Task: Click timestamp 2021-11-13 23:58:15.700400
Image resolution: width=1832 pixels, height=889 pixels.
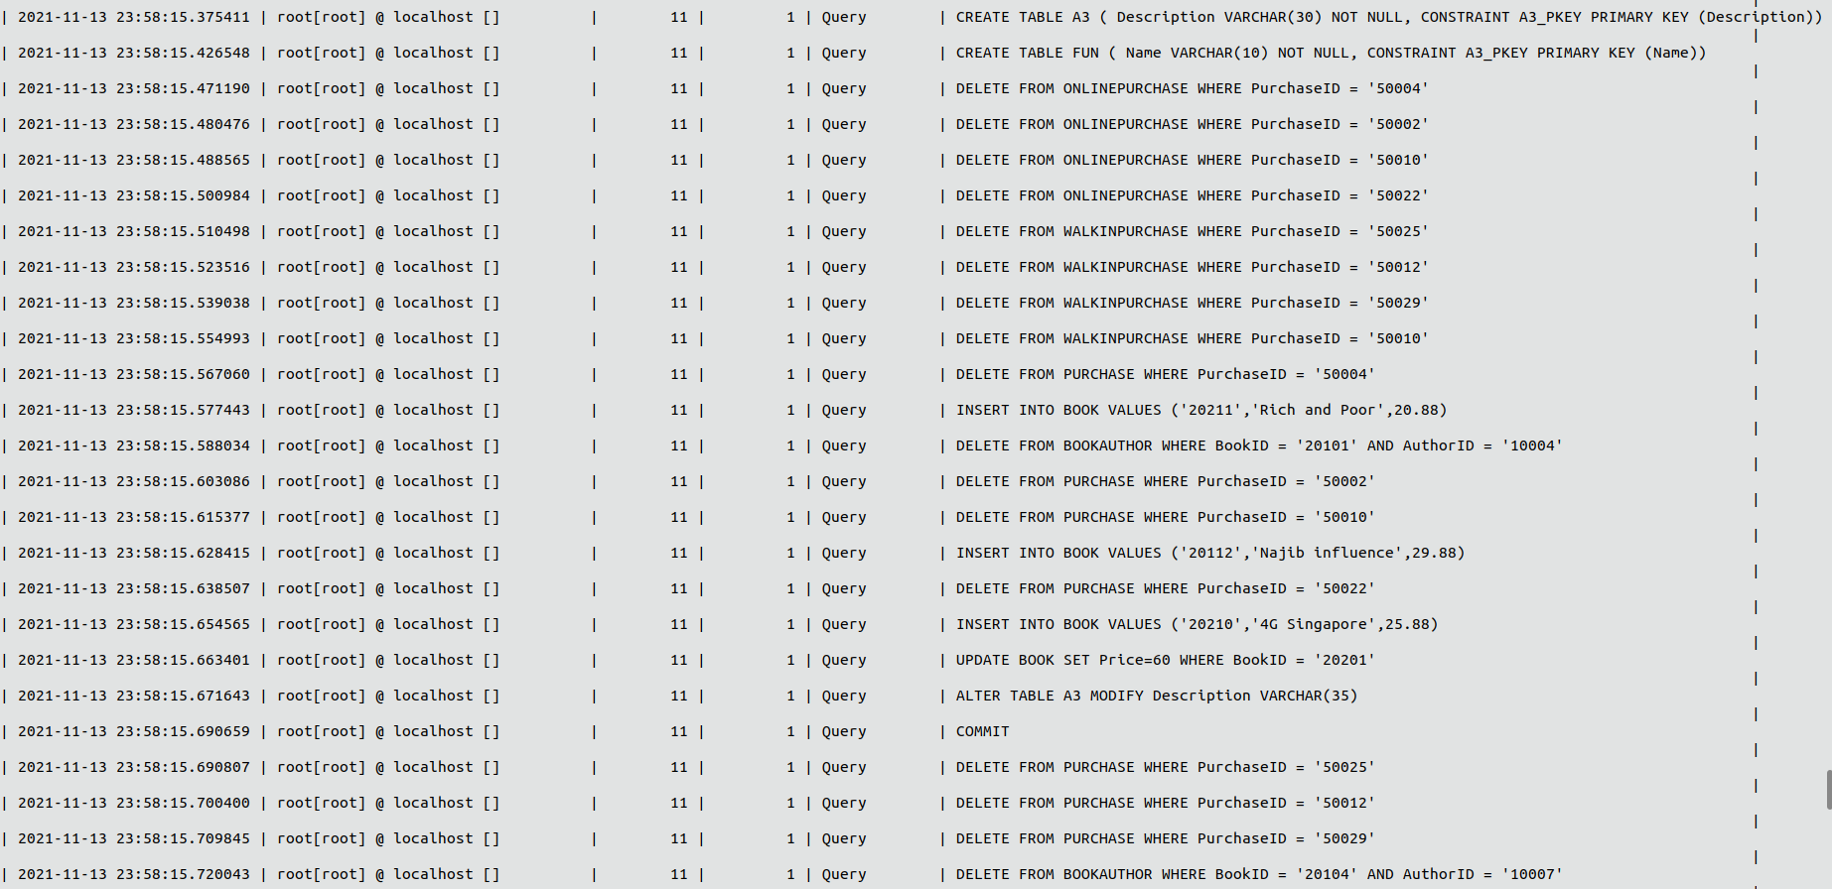Action: [134, 803]
